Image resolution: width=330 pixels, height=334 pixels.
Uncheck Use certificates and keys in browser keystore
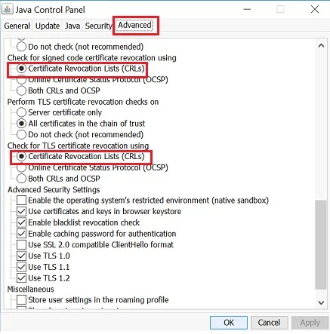point(21,211)
